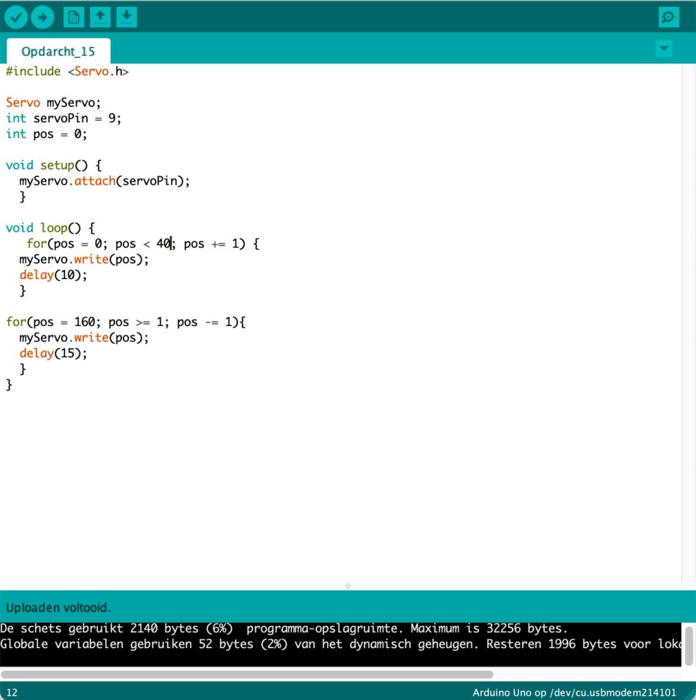This screenshot has height=700, width=696.
Task: Click on the 'myServo.attach(servoPin);' line
Action: pyautogui.click(x=104, y=181)
